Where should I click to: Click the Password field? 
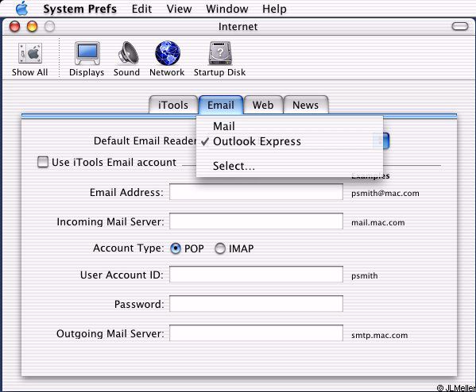pos(256,303)
